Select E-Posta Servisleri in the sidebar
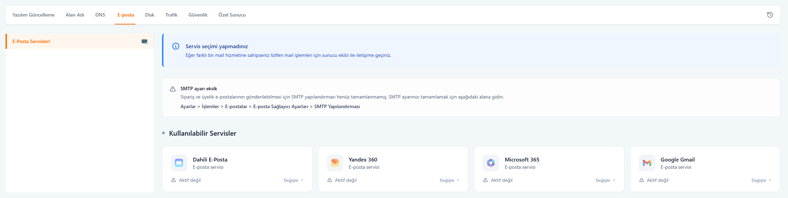 [31, 41]
